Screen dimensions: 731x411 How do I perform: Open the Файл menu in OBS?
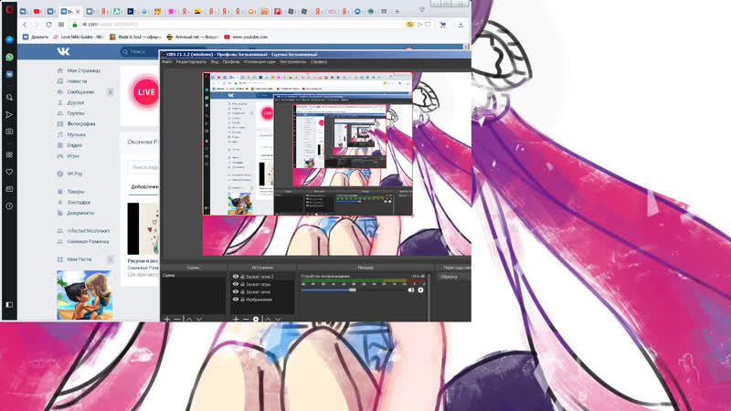(x=167, y=62)
